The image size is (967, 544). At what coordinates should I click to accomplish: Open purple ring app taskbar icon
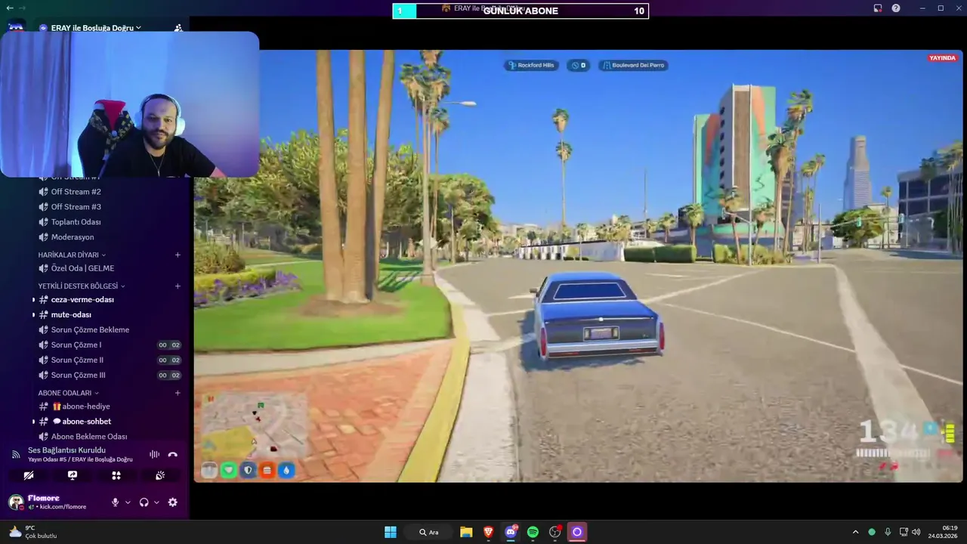577,532
